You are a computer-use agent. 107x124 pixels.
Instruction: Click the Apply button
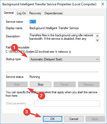95,119
